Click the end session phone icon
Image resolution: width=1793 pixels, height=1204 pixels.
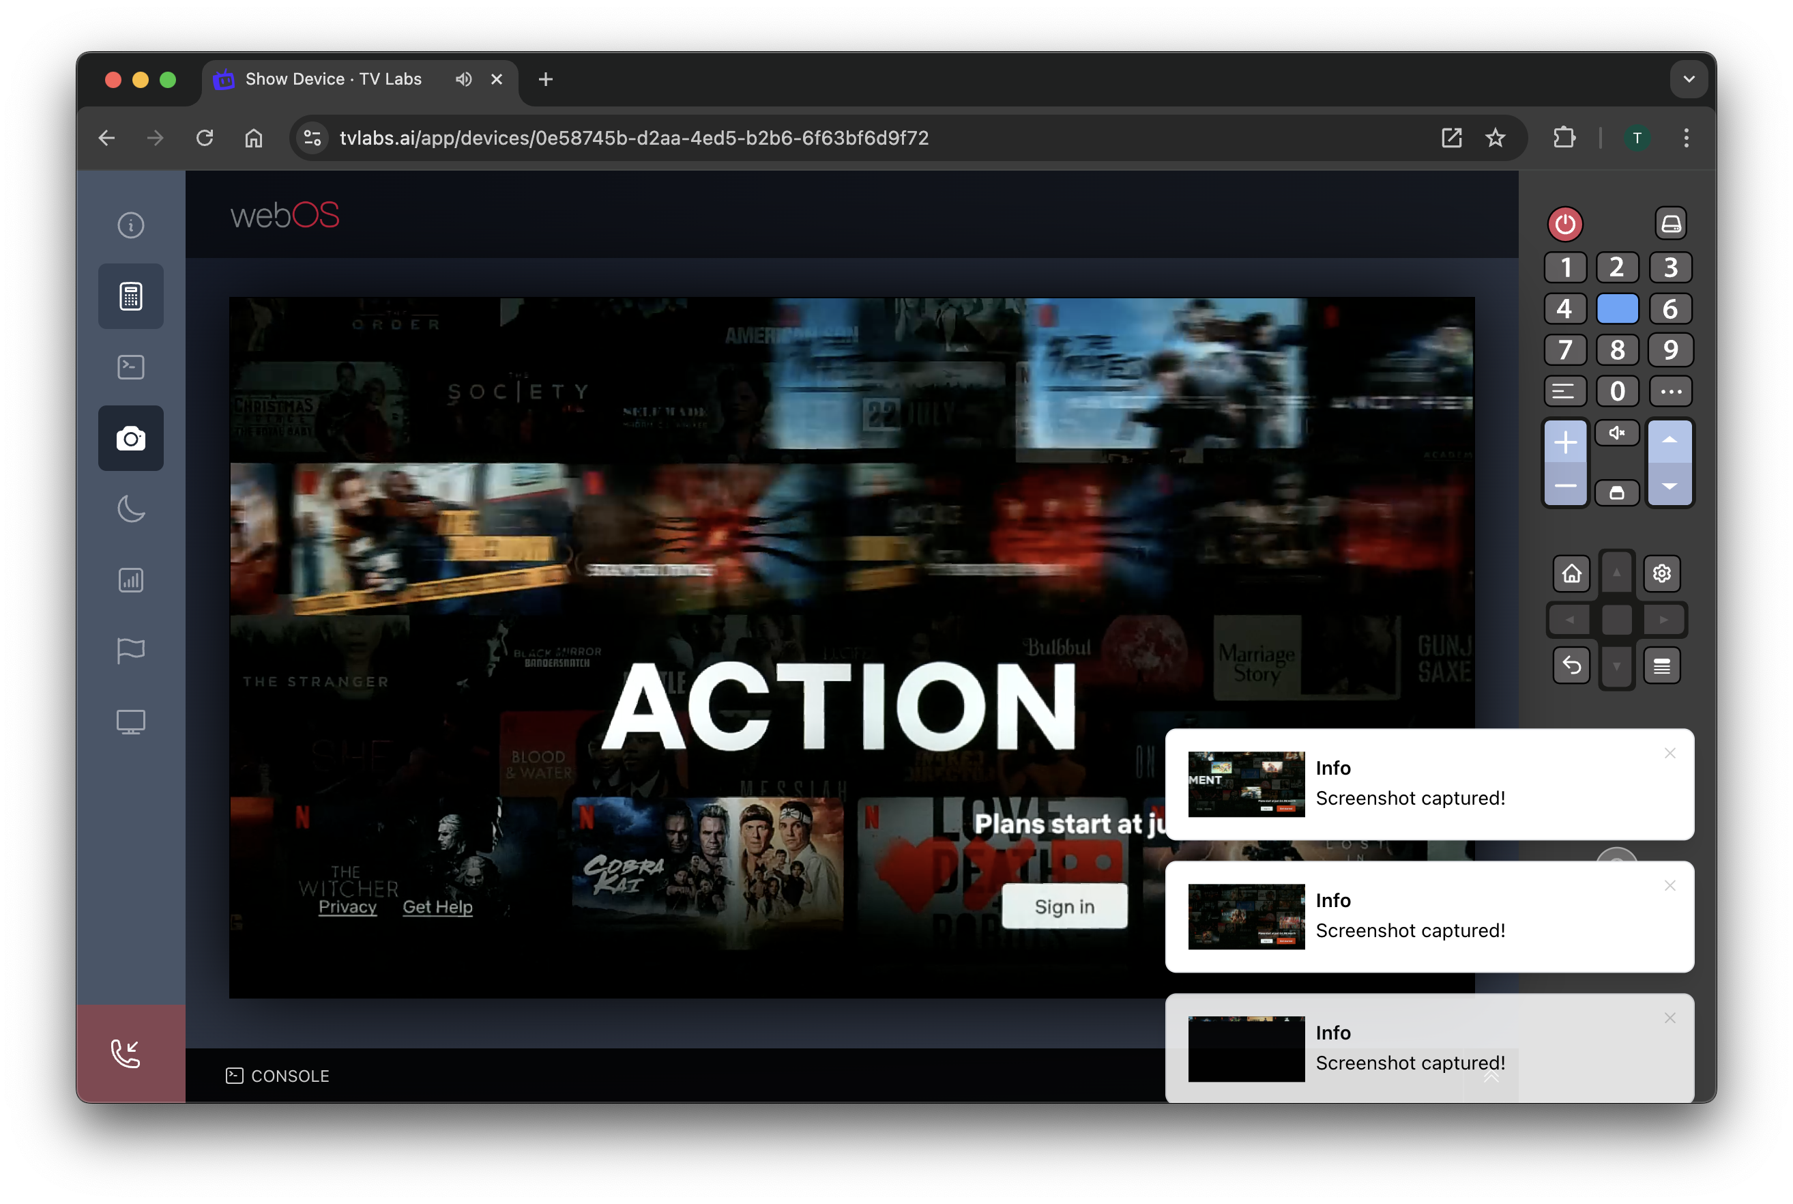[127, 1054]
